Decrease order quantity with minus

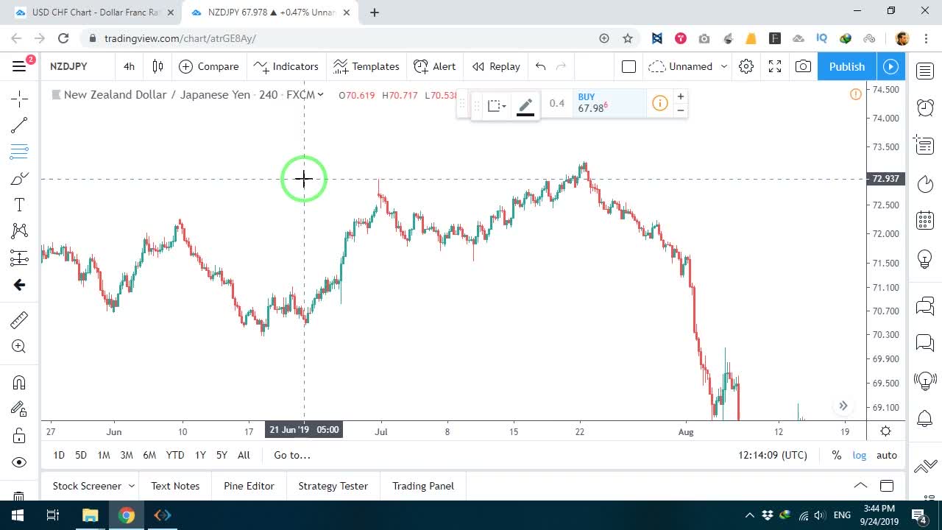(681, 110)
